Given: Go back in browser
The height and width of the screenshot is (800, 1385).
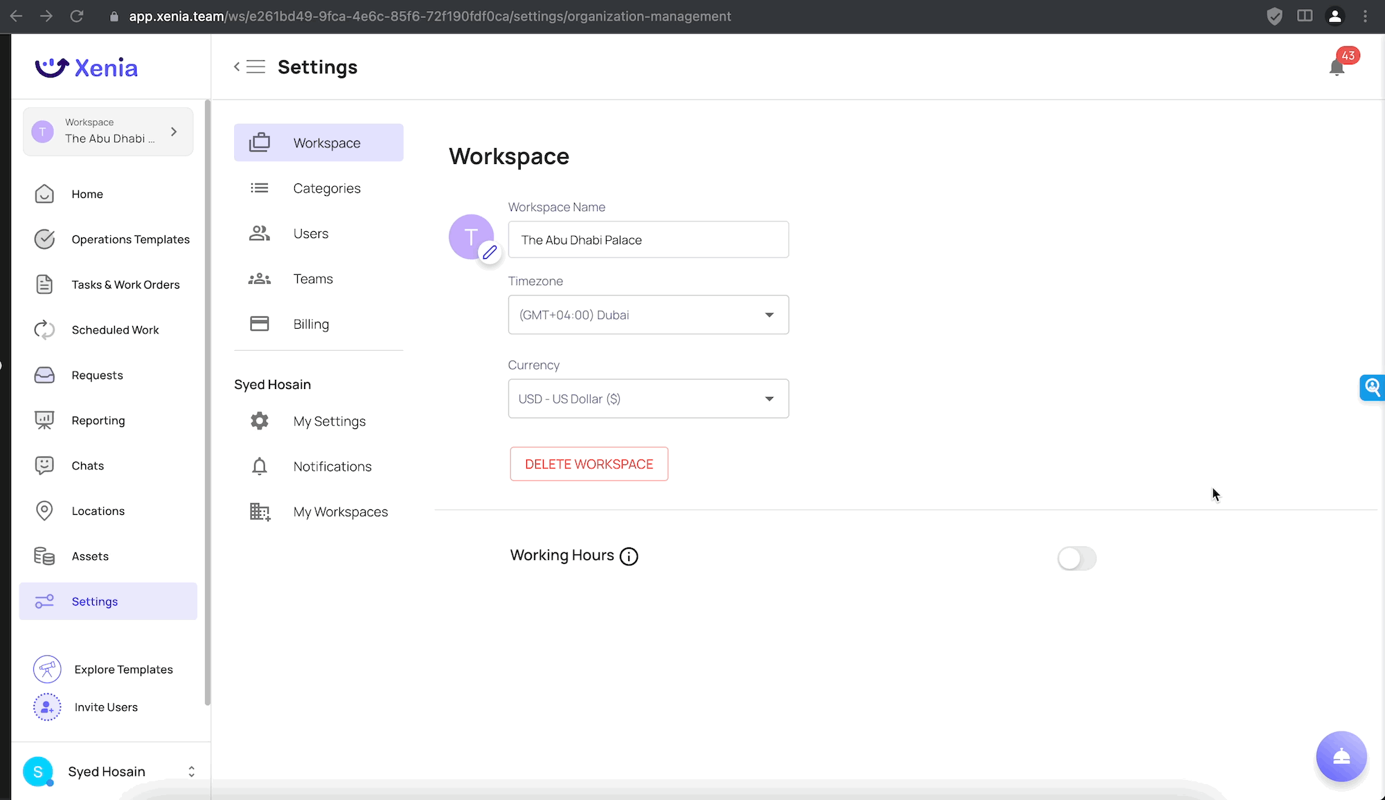Looking at the screenshot, I should 16,16.
